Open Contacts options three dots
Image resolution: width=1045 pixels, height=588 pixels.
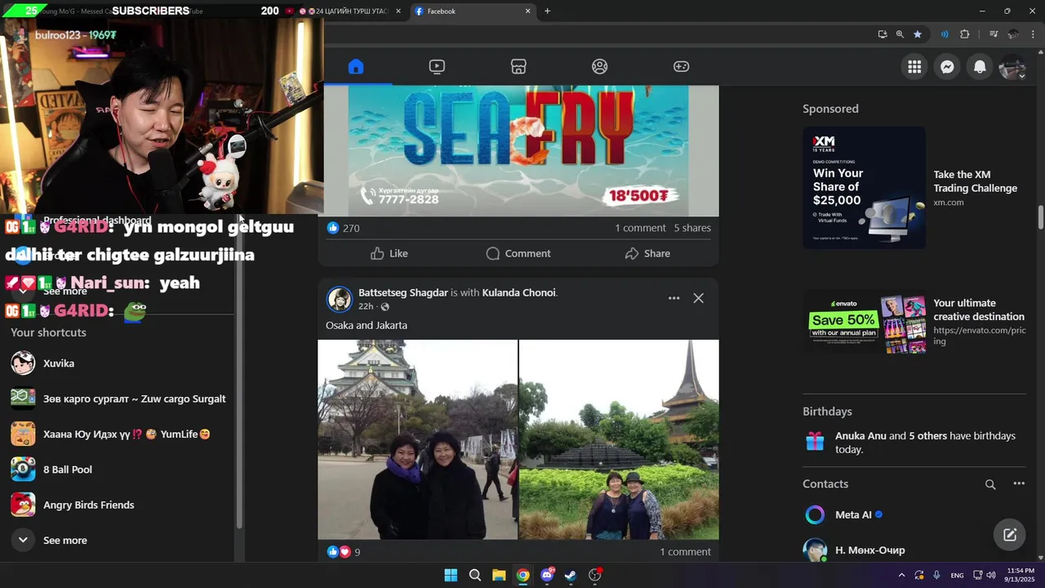[x=1019, y=484]
